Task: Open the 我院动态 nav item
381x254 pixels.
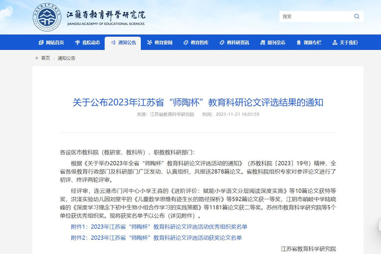Action: coord(88,43)
